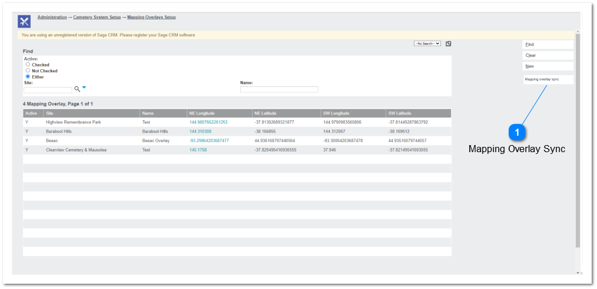The width and height of the screenshot is (597, 289).
Task: Click the Site search magnifier icon
Action: [77, 89]
